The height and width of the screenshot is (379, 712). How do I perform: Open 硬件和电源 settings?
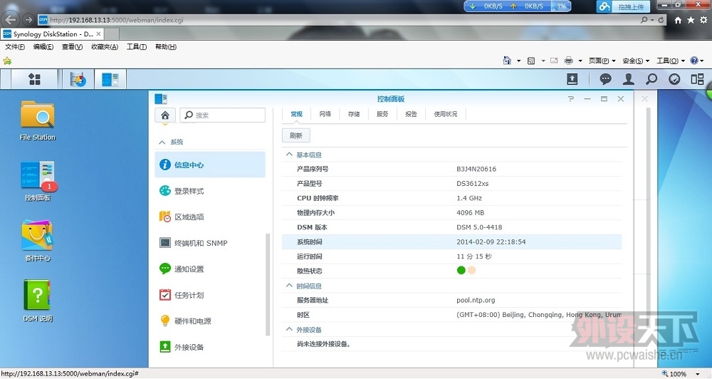[x=210, y=321]
